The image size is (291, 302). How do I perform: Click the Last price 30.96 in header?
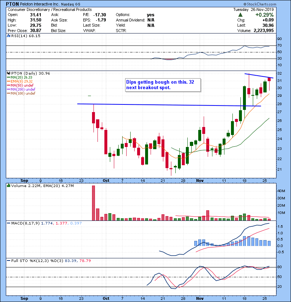[x=268, y=25]
